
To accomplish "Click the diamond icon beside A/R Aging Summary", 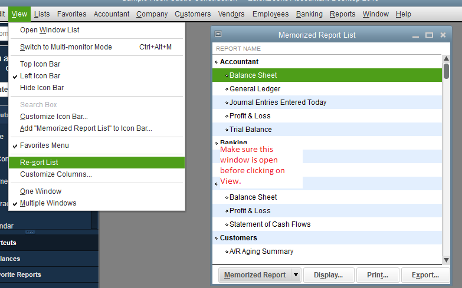I will coord(227,251).
